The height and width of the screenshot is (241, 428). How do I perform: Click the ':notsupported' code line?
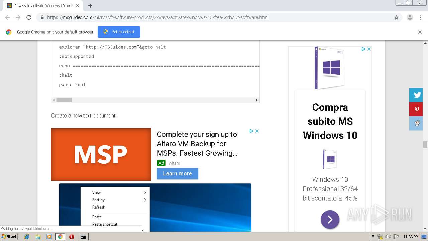click(x=77, y=56)
